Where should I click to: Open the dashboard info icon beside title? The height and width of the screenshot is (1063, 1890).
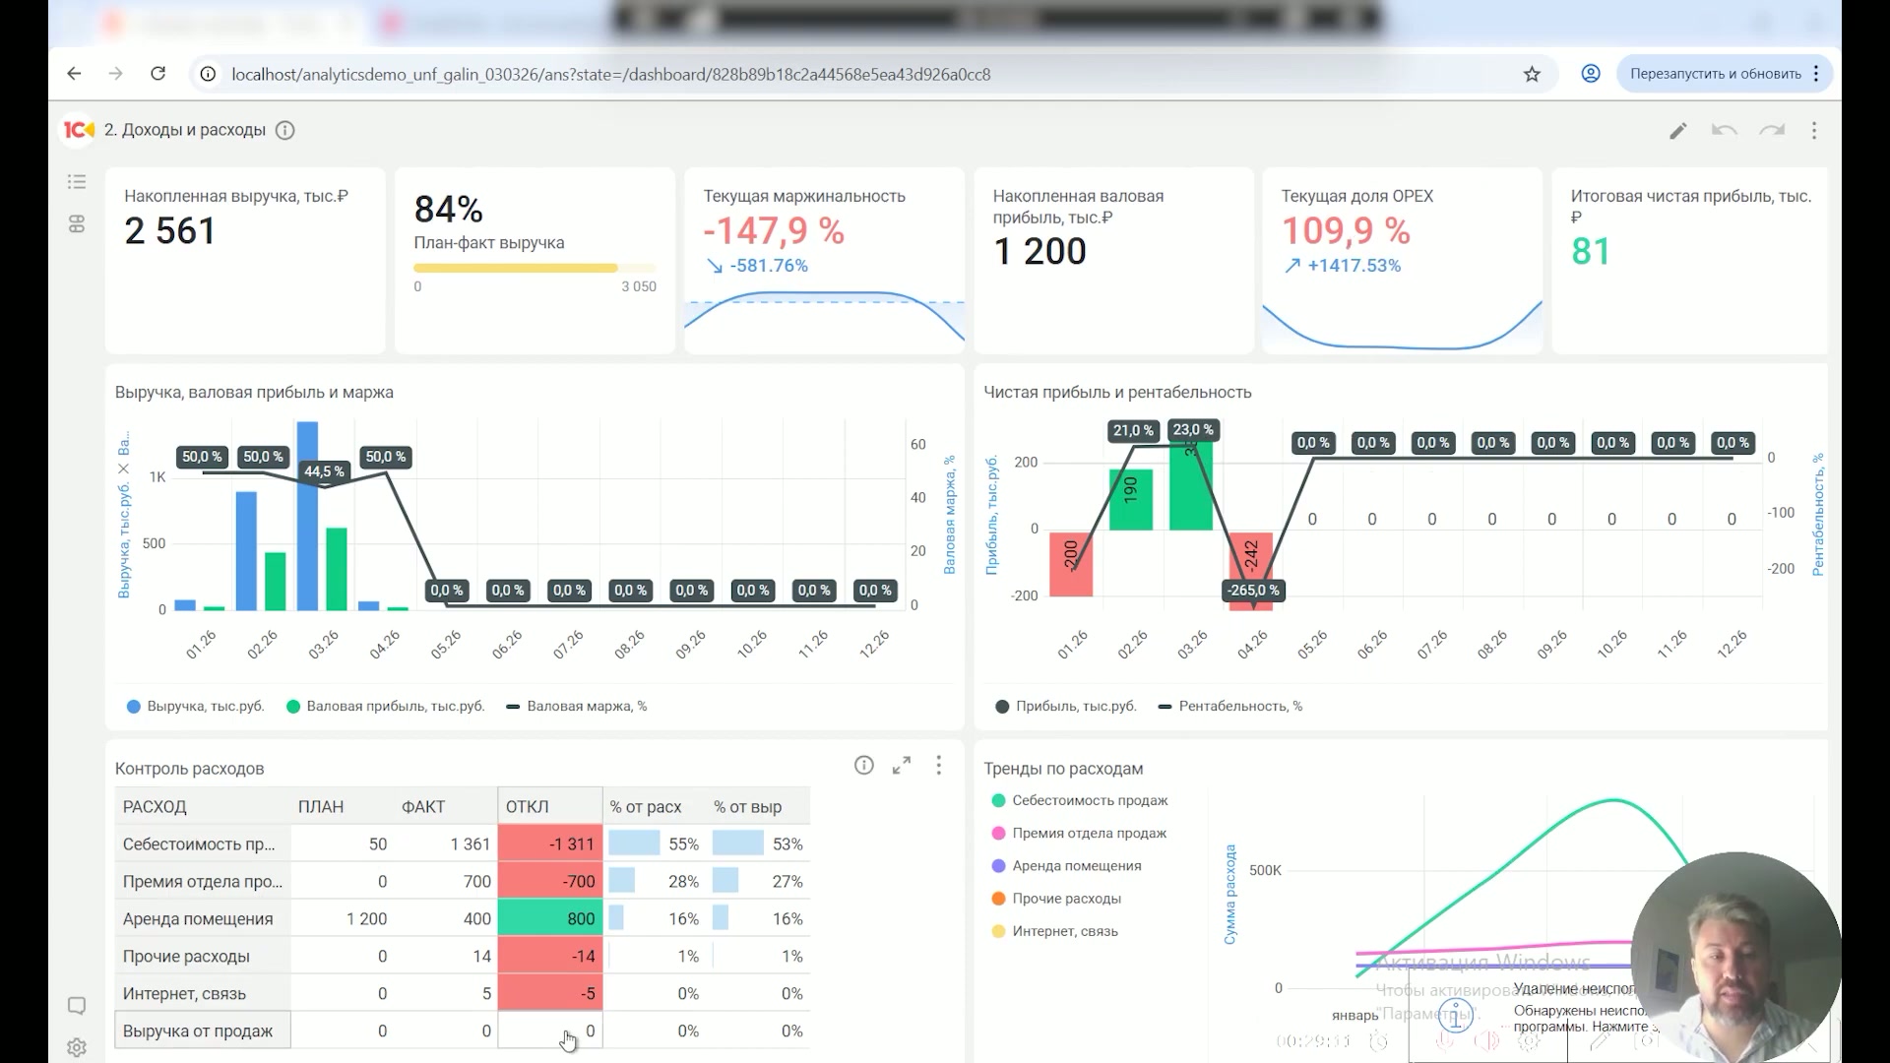[x=285, y=130]
